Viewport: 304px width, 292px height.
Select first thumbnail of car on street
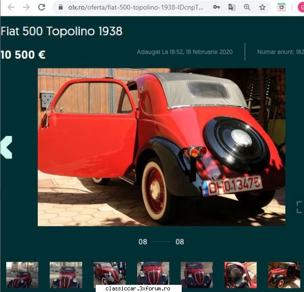coord(22,275)
